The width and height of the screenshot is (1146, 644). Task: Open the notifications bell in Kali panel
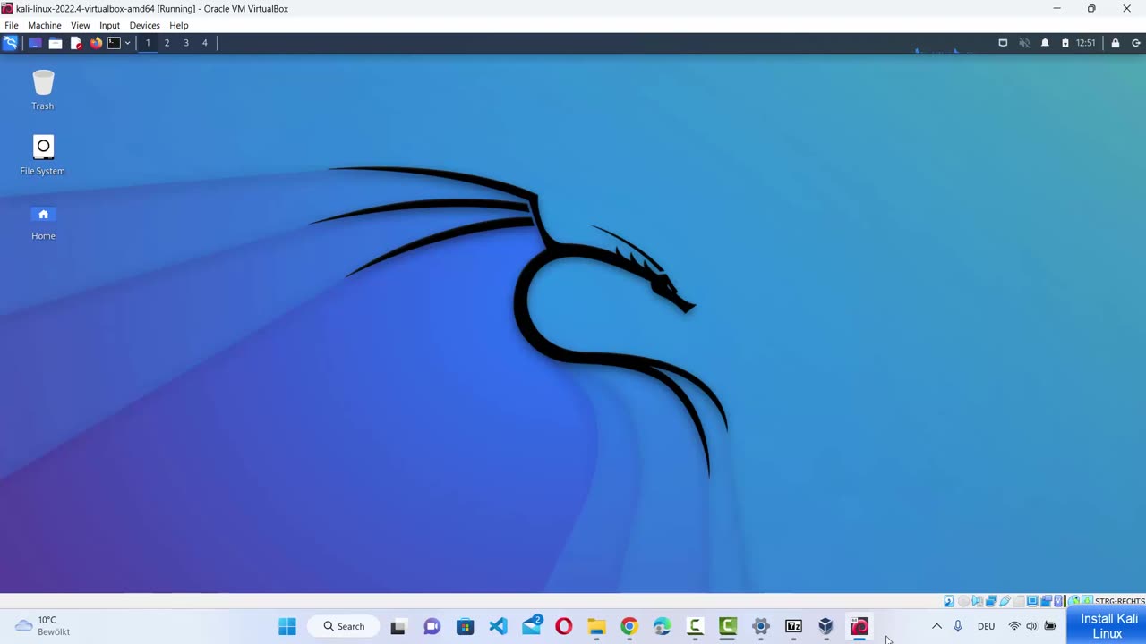(1045, 43)
